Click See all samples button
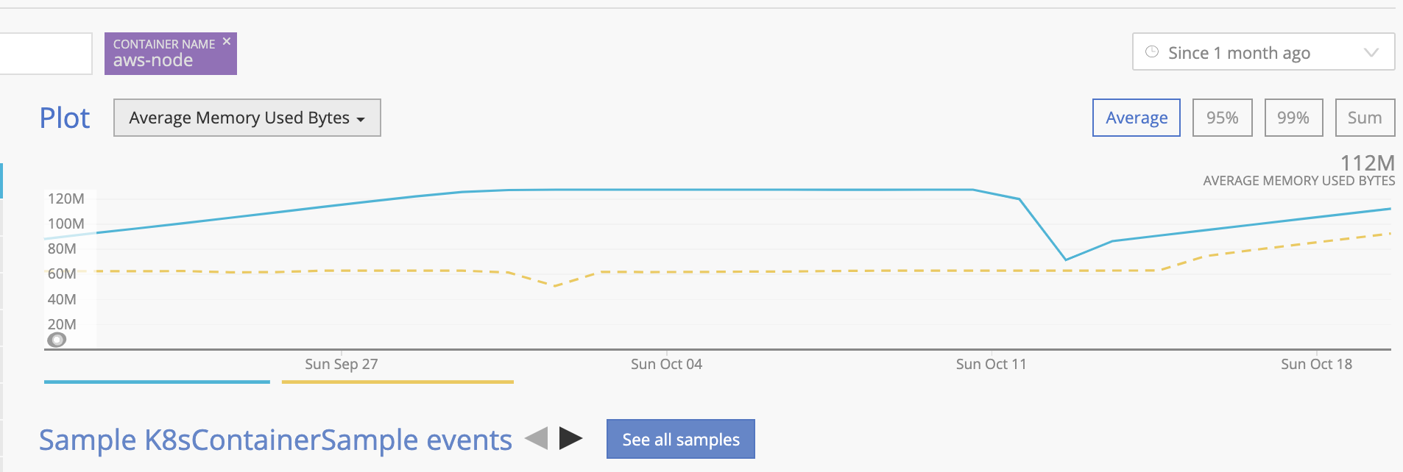 pos(681,439)
